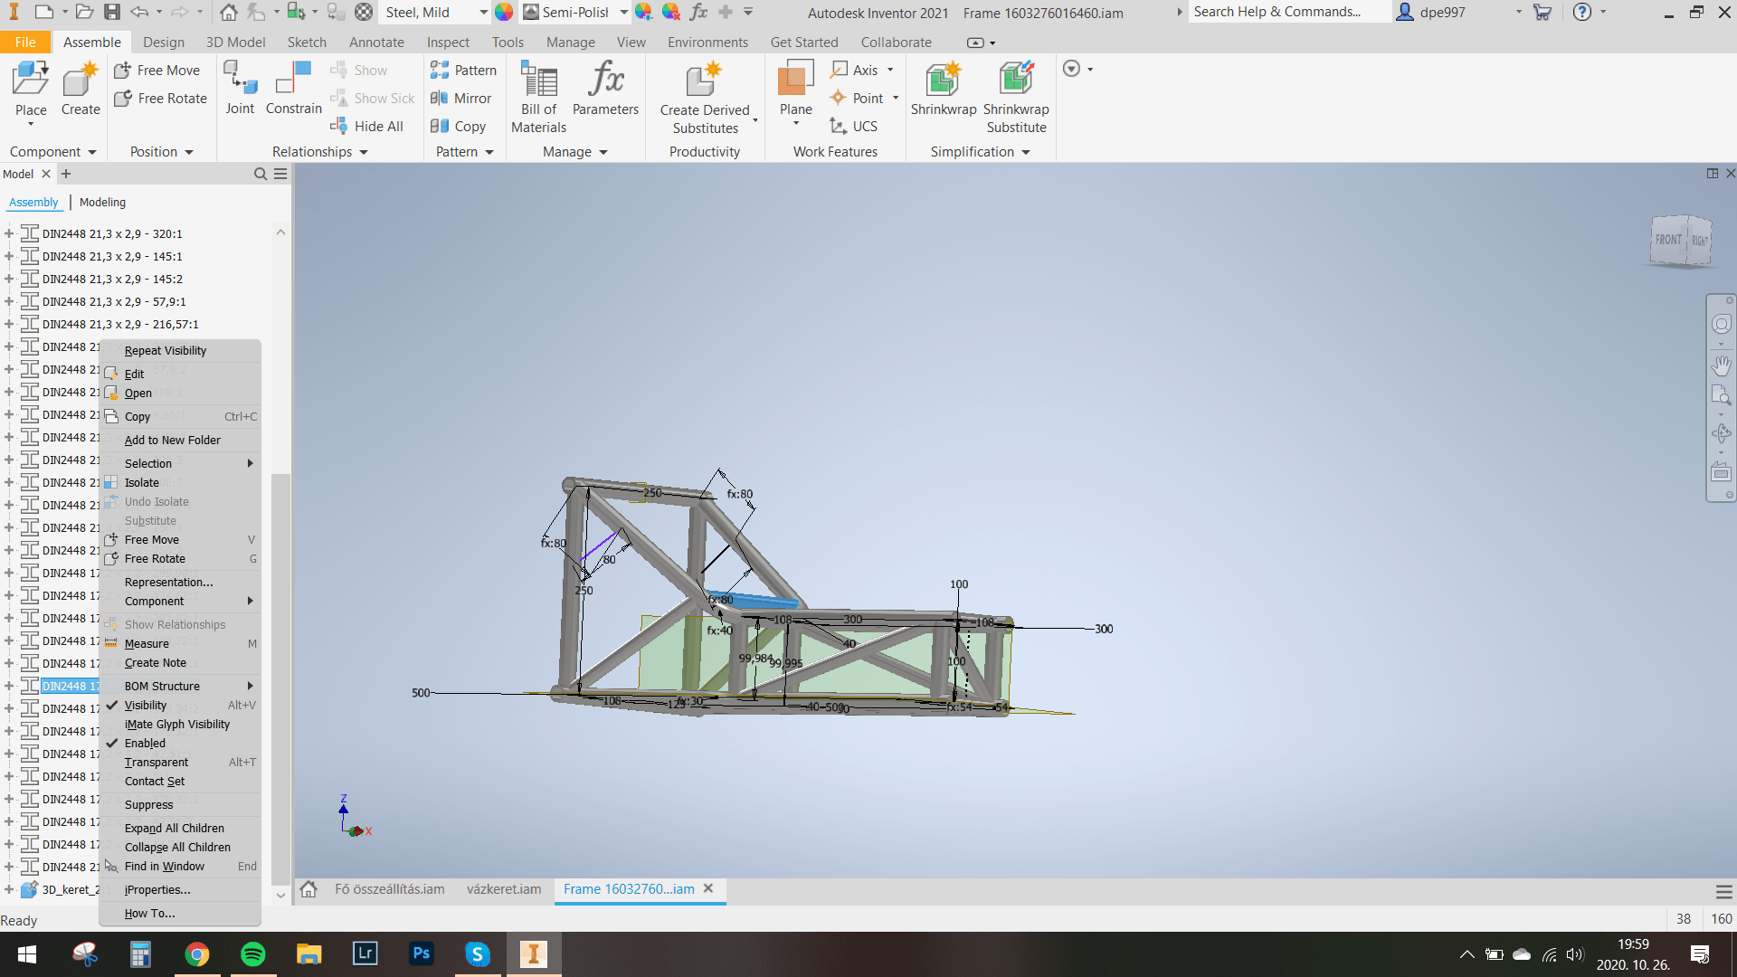The image size is (1737, 977).
Task: Click How To... in the context menu
Action: [x=147, y=913]
